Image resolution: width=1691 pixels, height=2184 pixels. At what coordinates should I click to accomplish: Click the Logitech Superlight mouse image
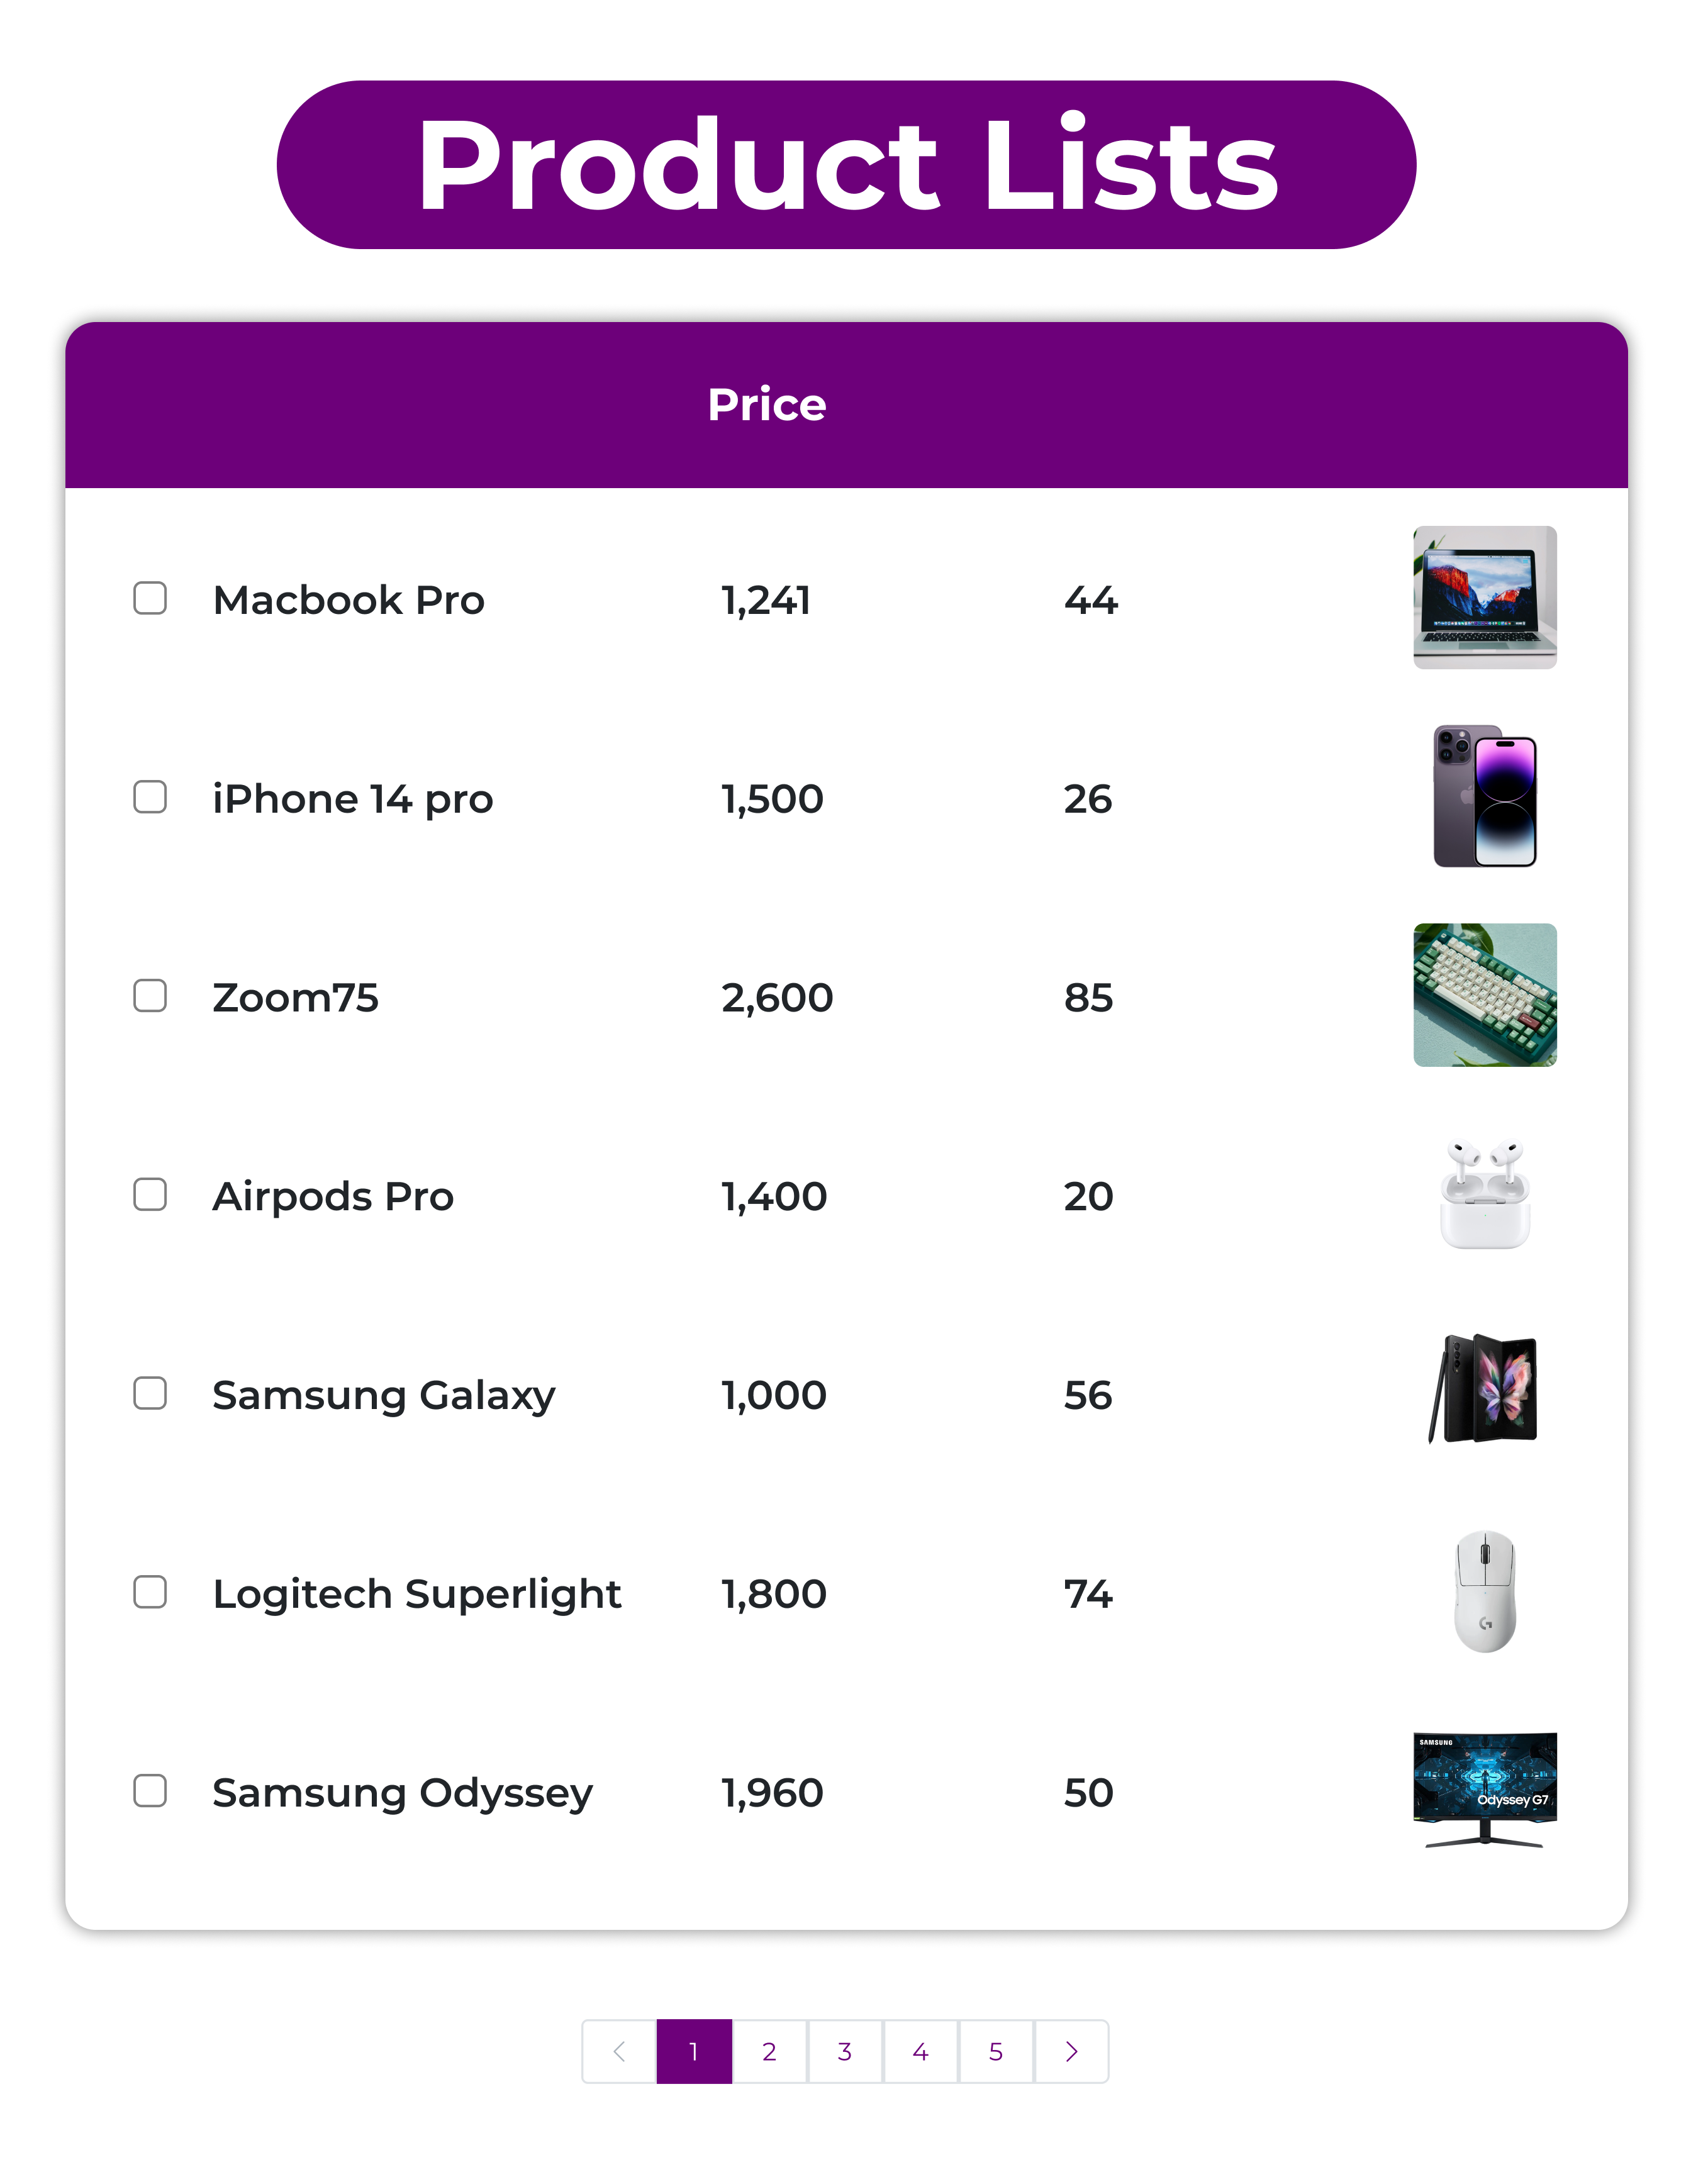pyautogui.click(x=1484, y=1591)
